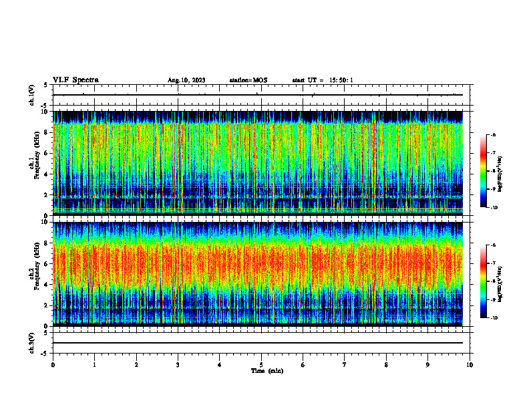
Task: Click the date text "Aug.10, 2023"
Action: (186, 80)
